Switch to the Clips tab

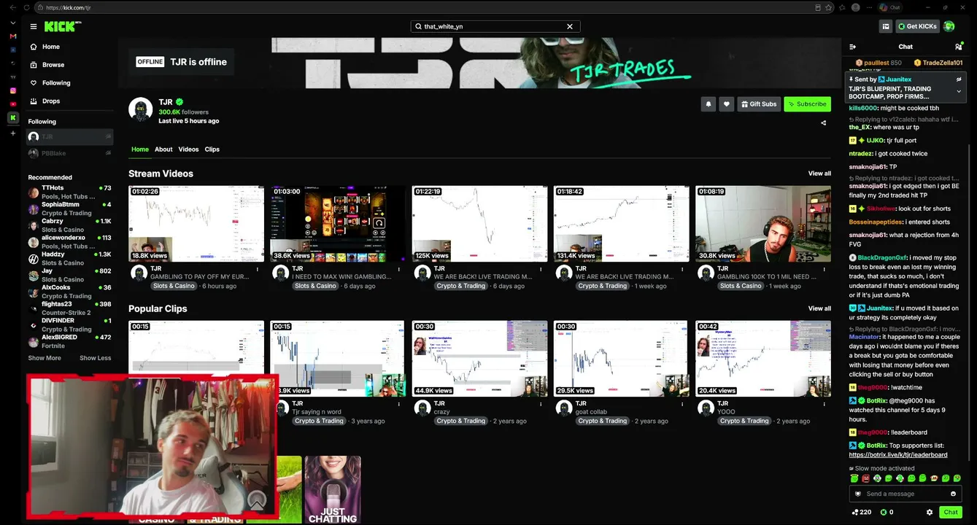point(212,149)
